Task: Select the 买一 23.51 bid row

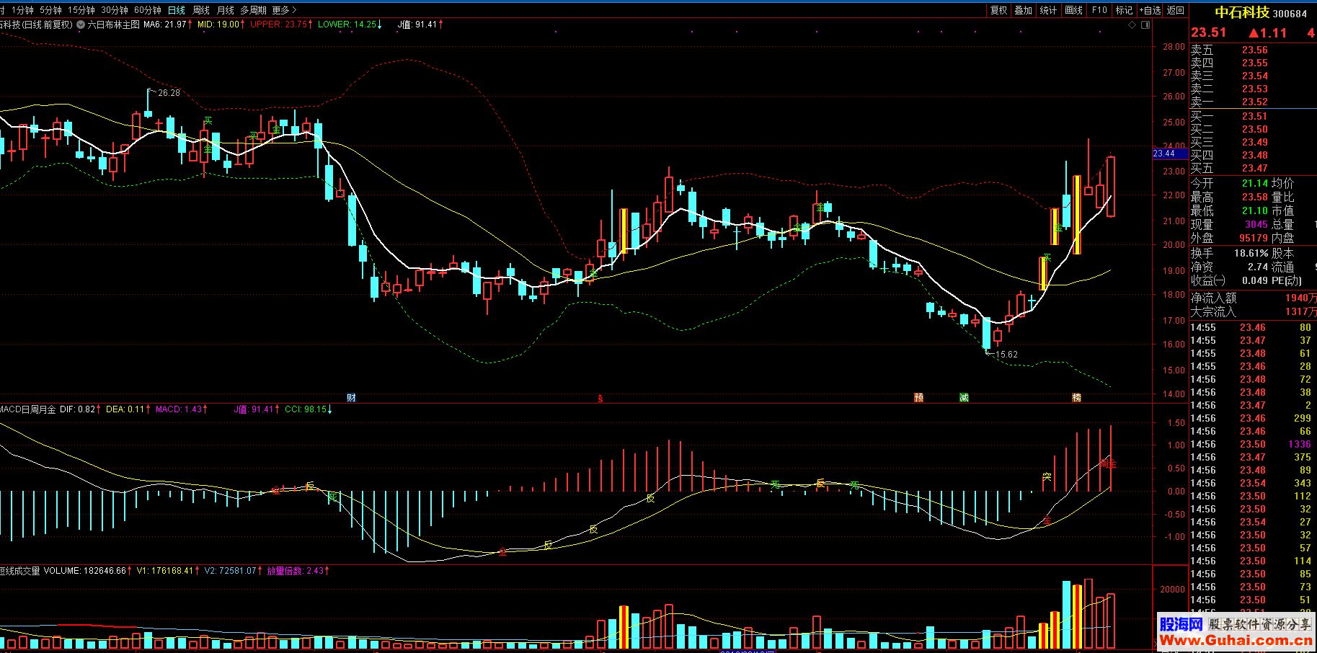Action: coord(1253,116)
